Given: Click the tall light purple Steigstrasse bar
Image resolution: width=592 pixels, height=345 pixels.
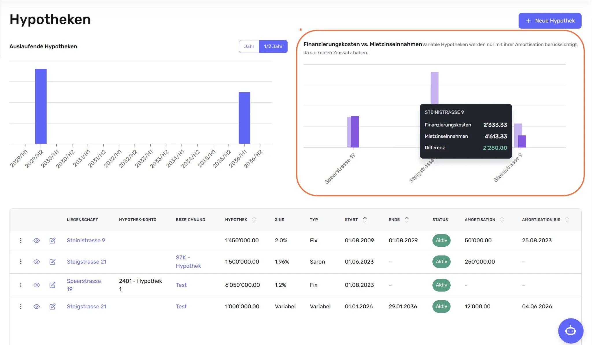Looking at the screenshot, I should click(x=434, y=88).
